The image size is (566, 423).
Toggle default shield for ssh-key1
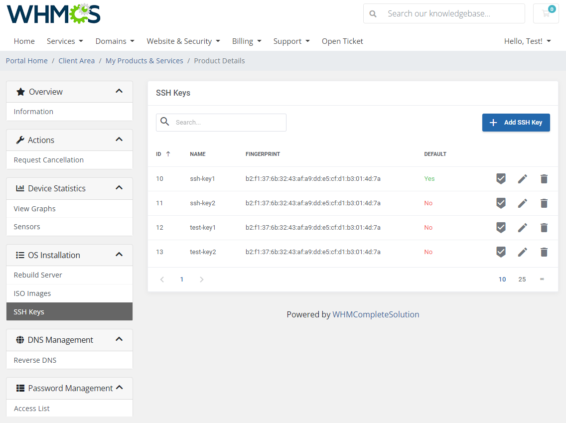[501, 178]
